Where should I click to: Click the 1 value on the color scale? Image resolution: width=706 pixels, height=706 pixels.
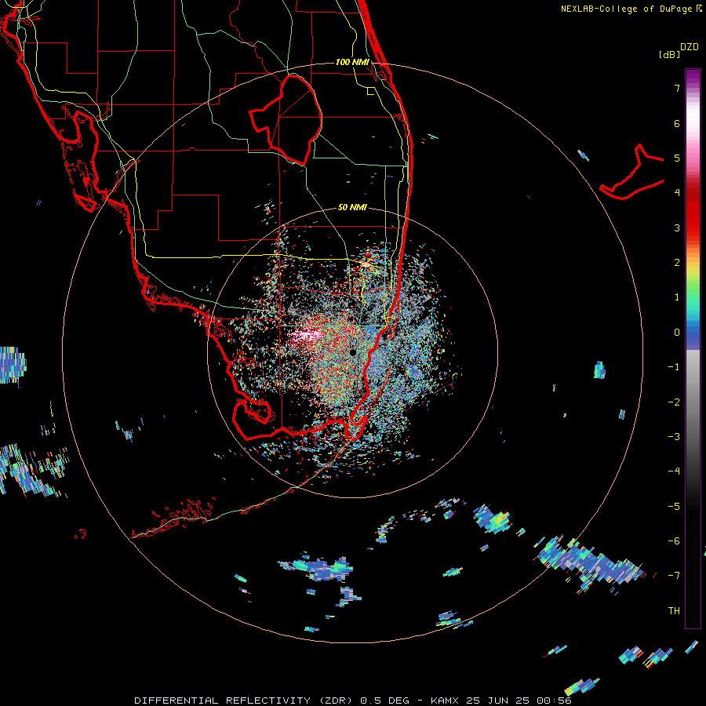click(677, 297)
